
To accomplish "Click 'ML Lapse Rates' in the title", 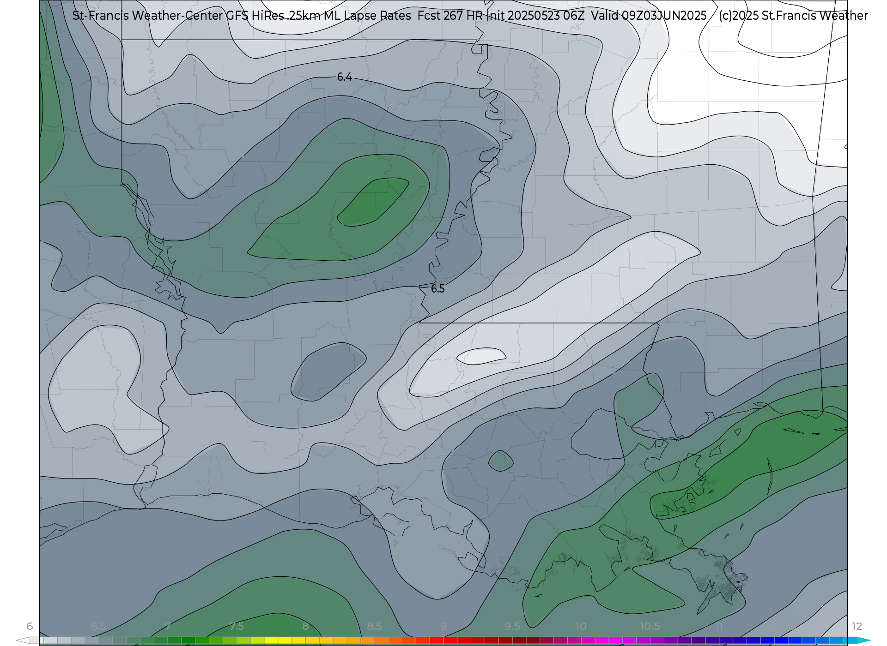I will point(367,16).
